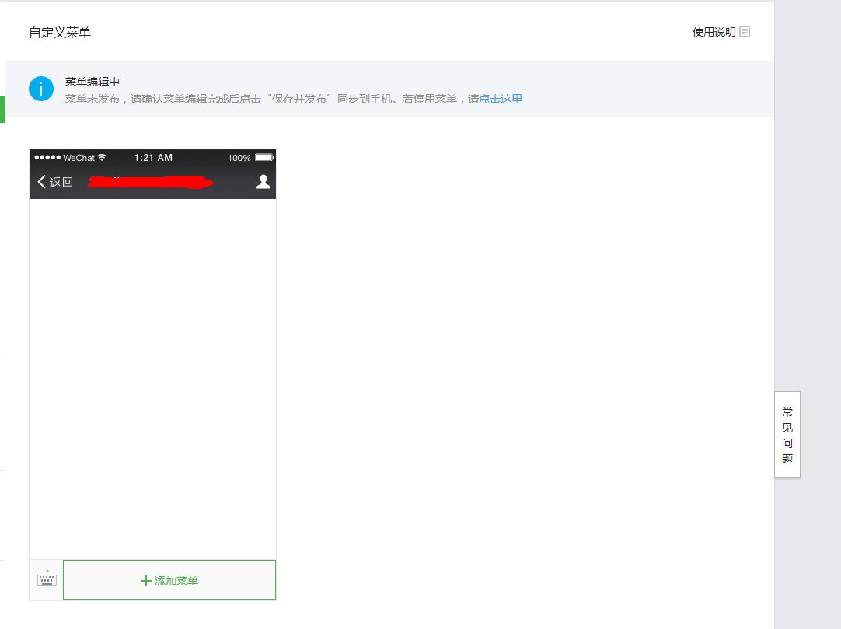Open the 常见问题 sidebar tab
Viewport: 841px width, 629px height.
(786, 435)
